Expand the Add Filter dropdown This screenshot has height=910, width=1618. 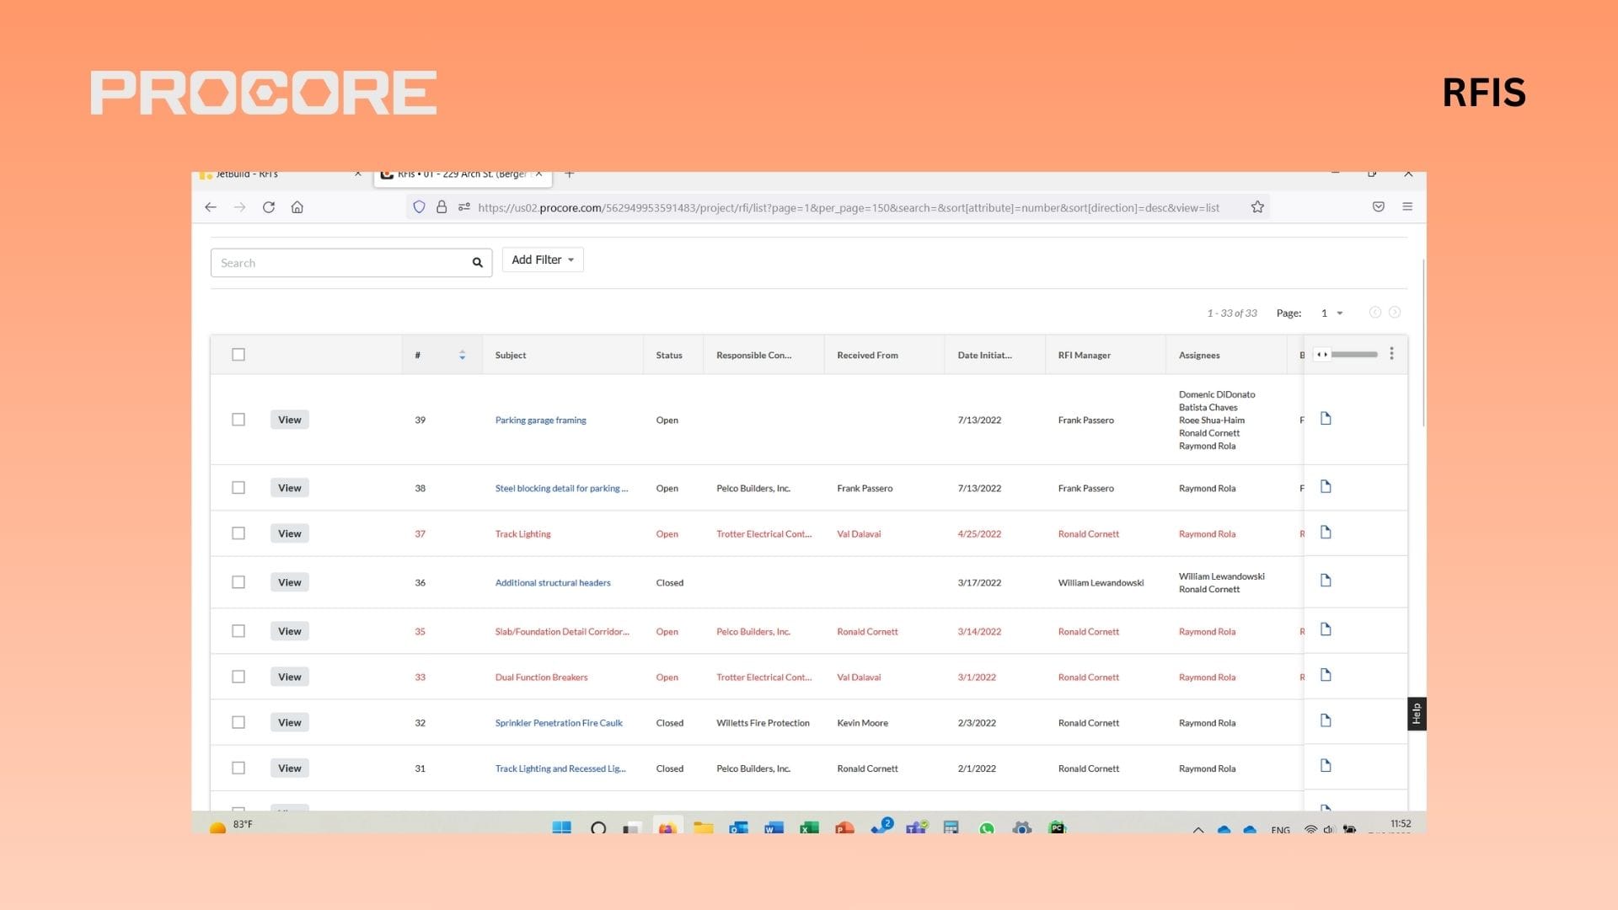(543, 260)
